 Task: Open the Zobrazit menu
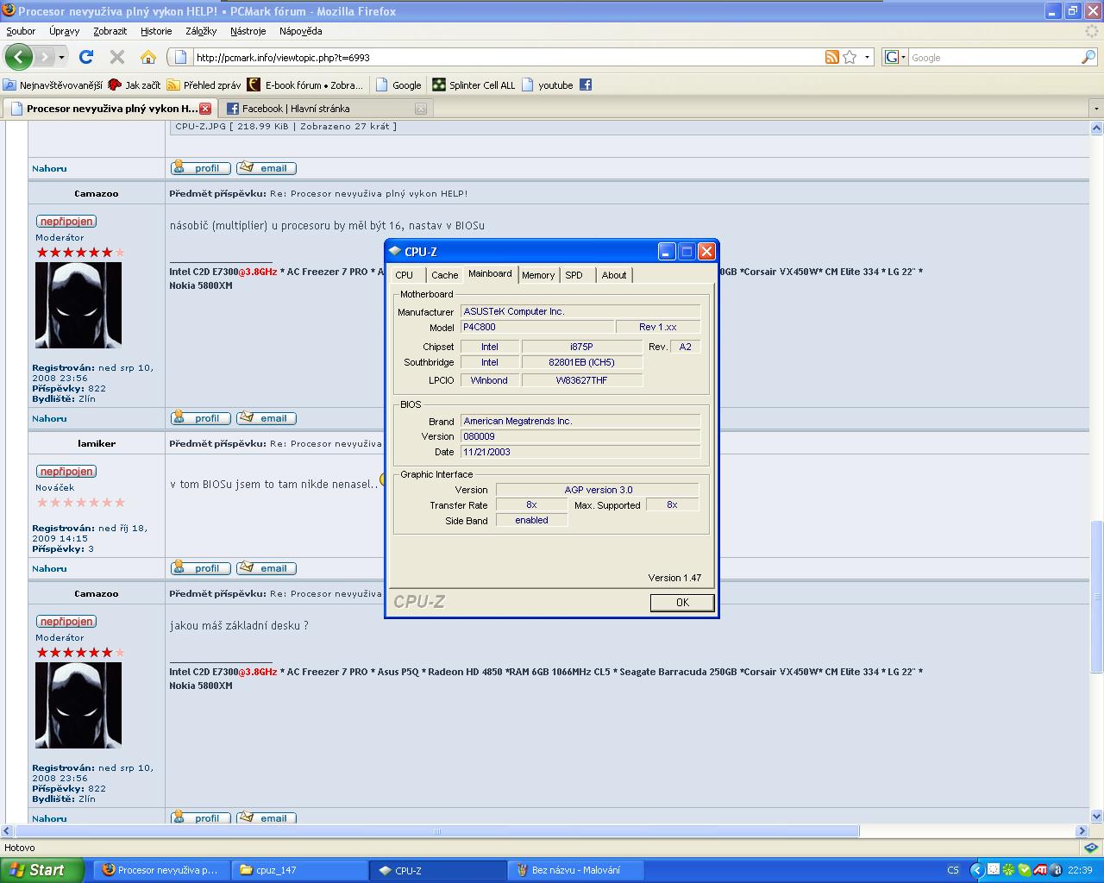[110, 31]
